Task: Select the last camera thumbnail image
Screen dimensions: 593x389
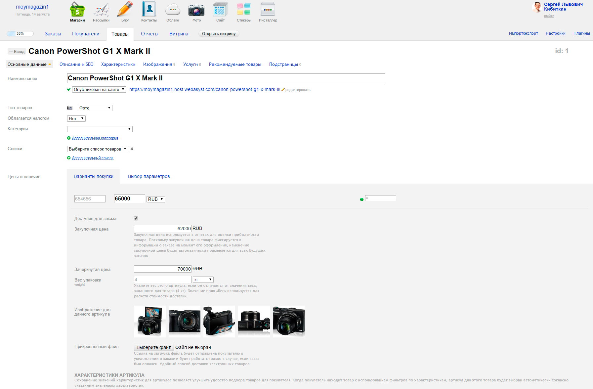Action: [x=289, y=322]
